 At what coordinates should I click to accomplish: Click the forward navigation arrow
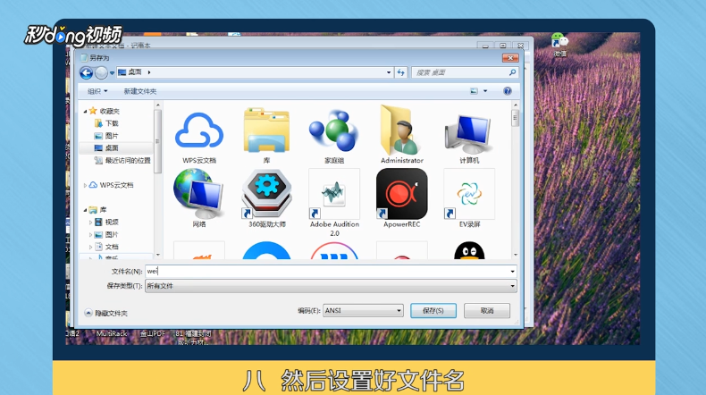coord(101,72)
